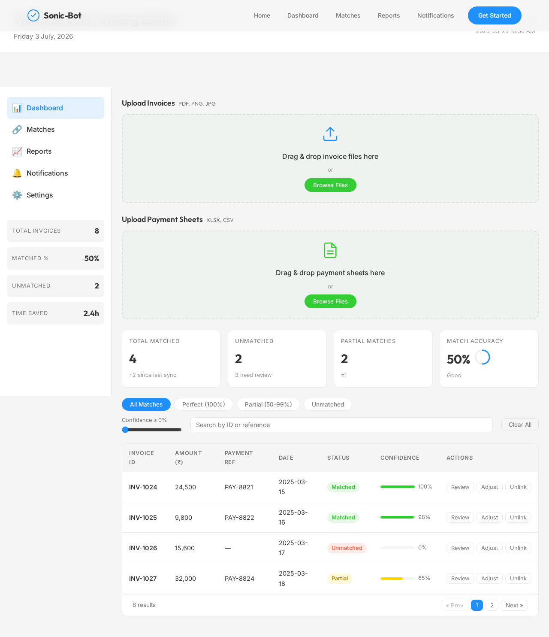
Task: Open Notifications in the top navigation
Action: (436, 15)
